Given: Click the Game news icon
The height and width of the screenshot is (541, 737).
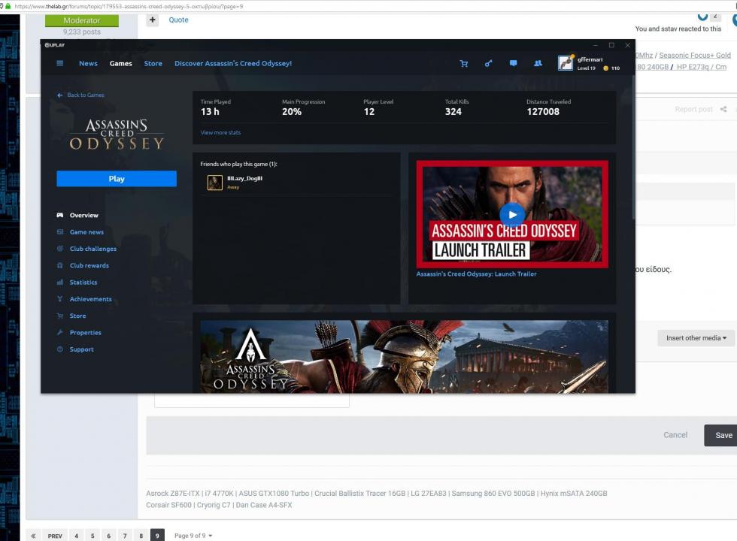Looking at the screenshot, I should (59, 232).
